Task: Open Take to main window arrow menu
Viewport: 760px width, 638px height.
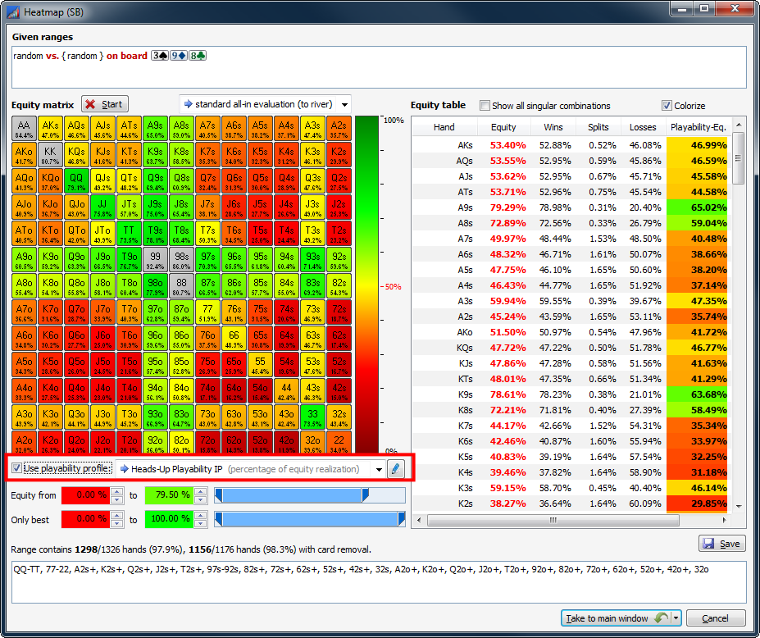Action: click(x=676, y=618)
